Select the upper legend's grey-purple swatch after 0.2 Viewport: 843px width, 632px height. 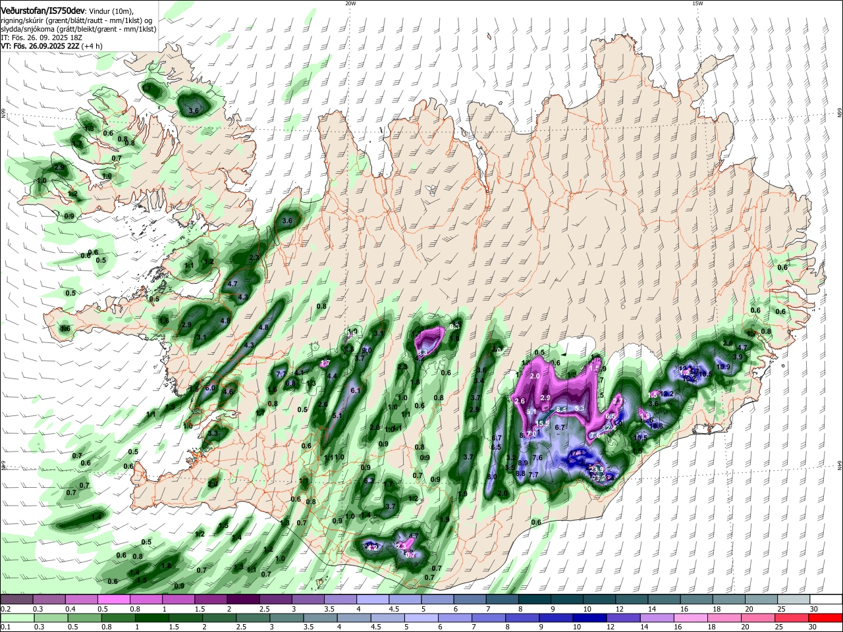tap(16, 600)
